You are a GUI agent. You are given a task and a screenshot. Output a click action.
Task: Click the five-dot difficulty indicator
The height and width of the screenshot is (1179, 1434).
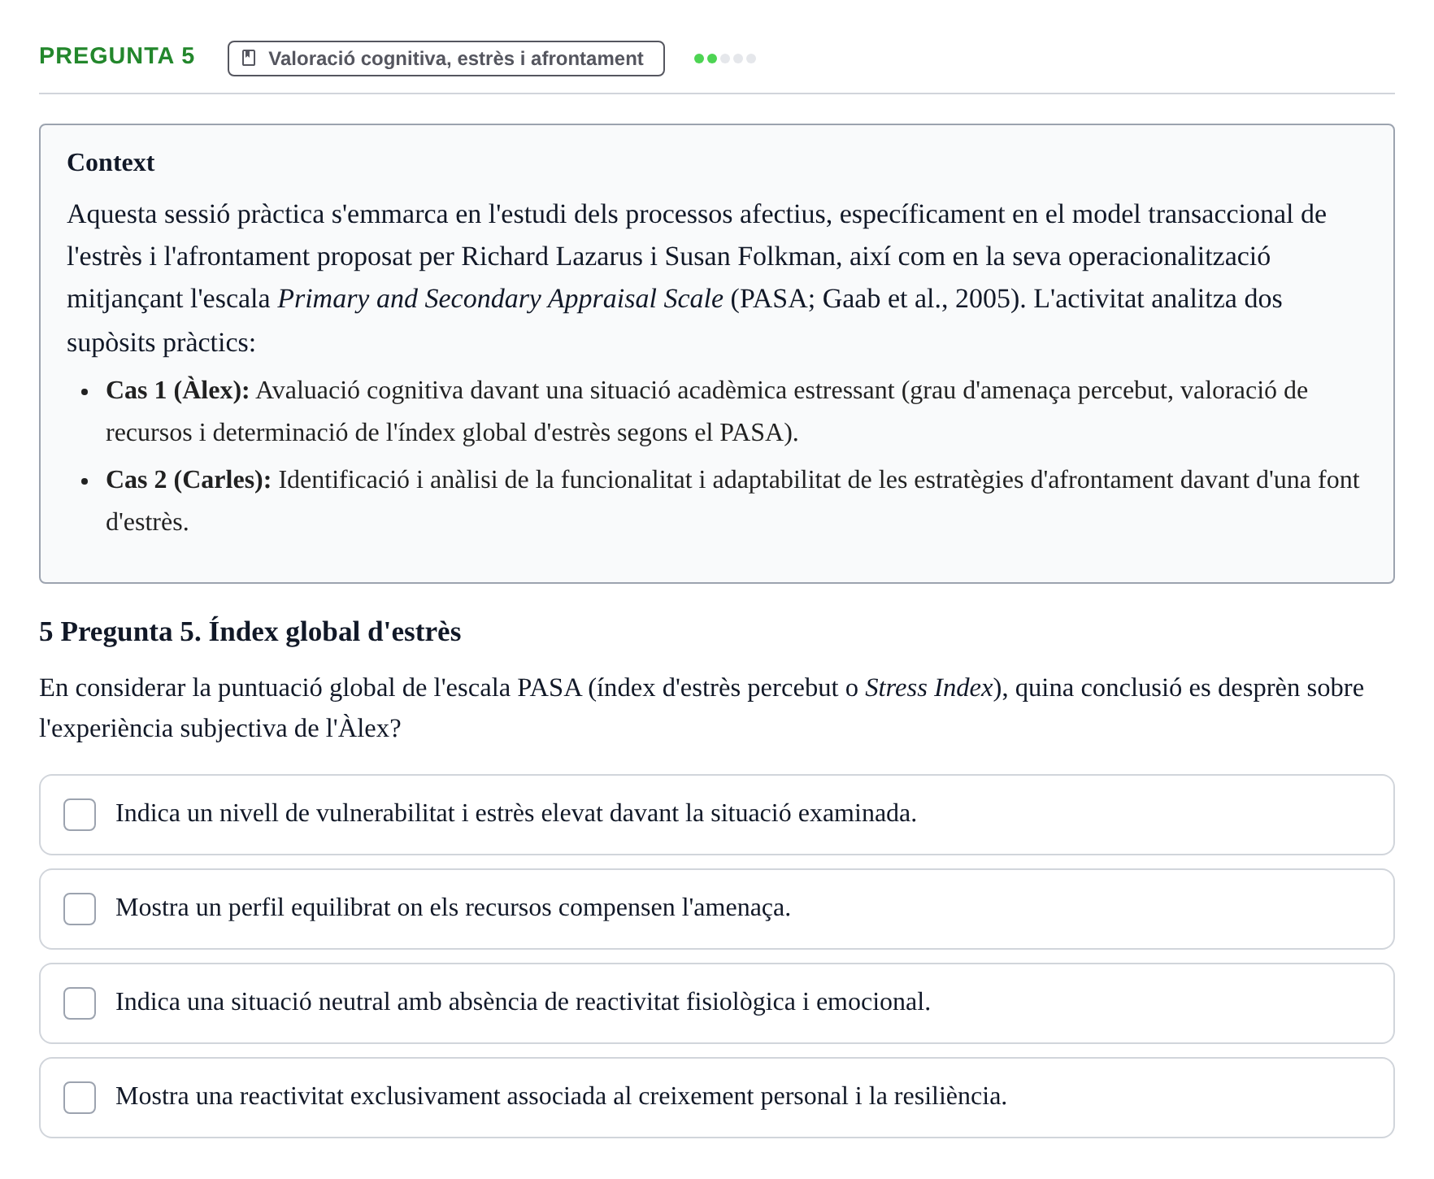pyautogui.click(x=725, y=59)
